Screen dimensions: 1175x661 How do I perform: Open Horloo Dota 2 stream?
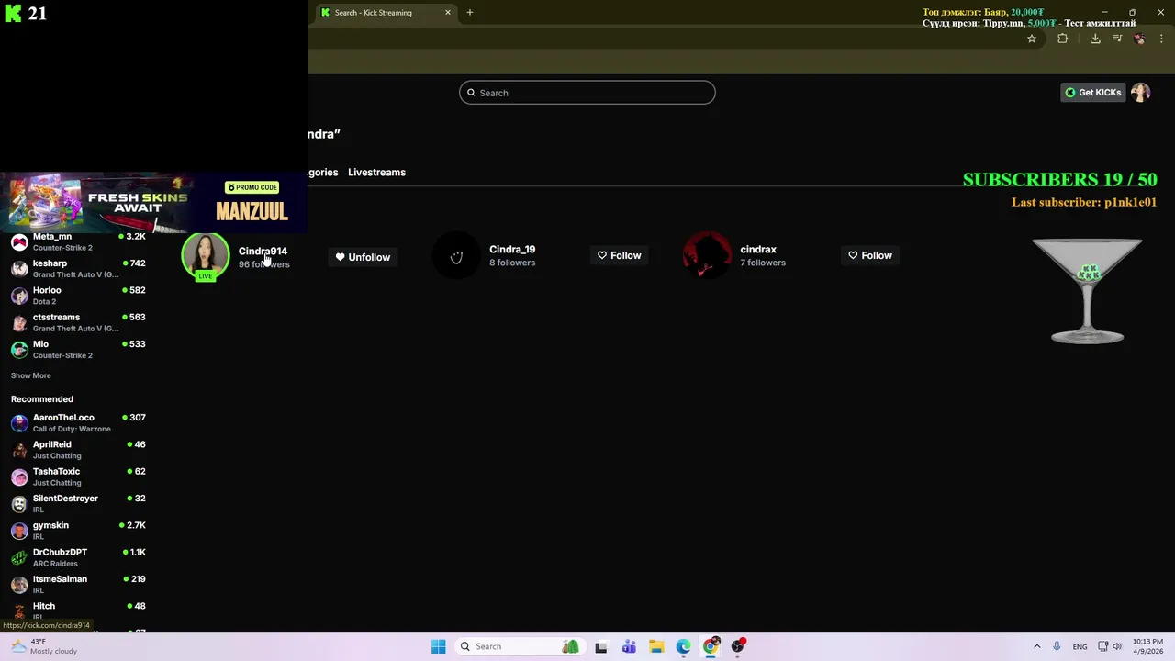tap(78, 296)
